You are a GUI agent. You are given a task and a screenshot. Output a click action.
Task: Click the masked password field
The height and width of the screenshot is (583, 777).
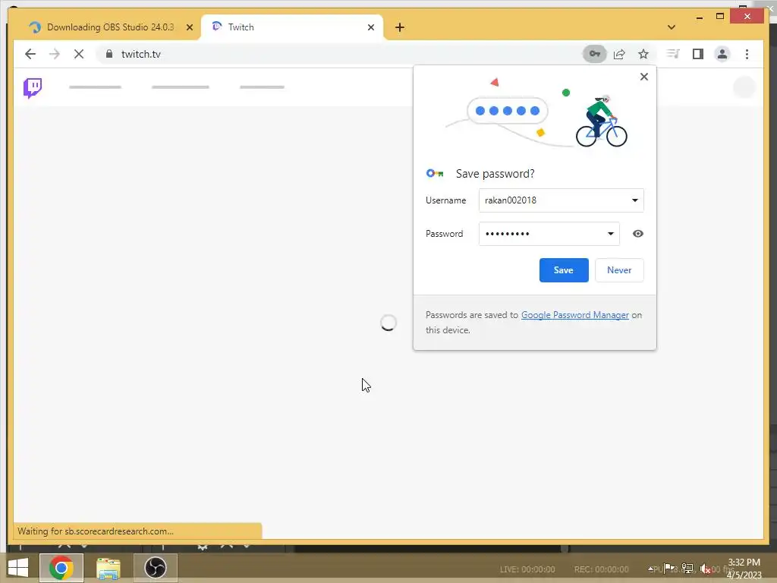[549, 234]
